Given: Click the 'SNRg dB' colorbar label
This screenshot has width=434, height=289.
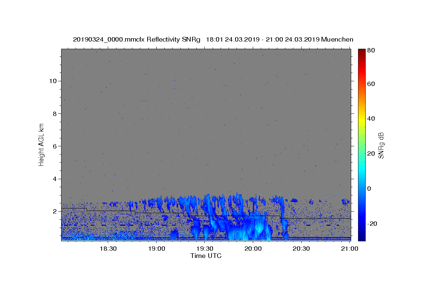Looking at the screenshot, I should [381, 145].
